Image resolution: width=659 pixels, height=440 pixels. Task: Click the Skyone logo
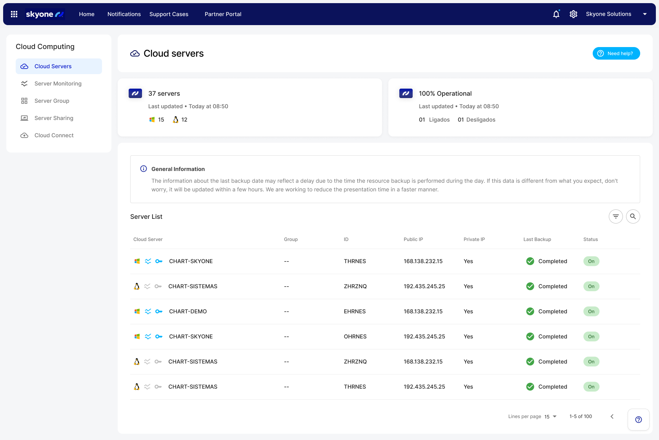(45, 14)
